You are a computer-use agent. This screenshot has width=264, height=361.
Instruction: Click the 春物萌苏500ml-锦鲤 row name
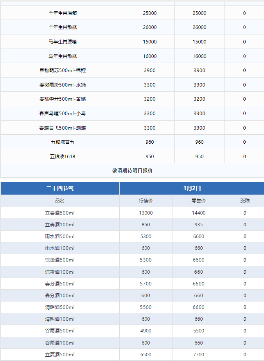pos(63,70)
